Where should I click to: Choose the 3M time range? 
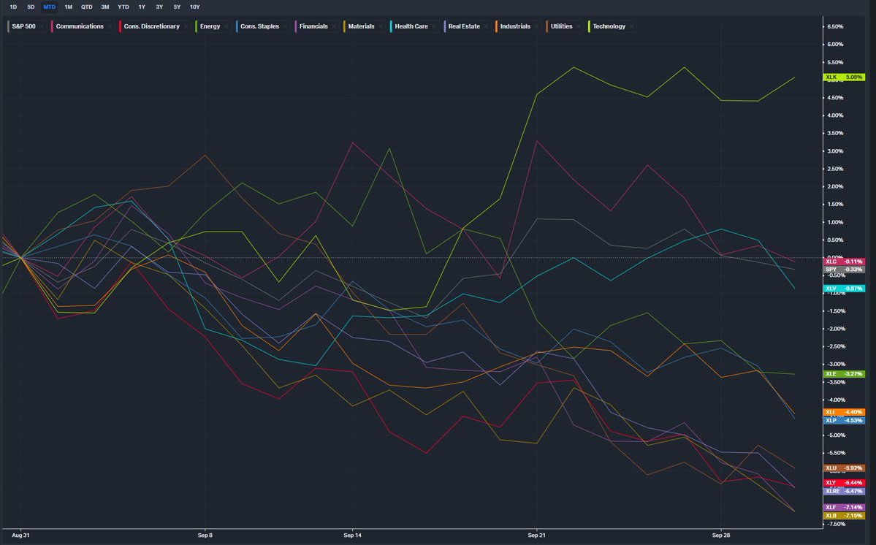pyautogui.click(x=105, y=7)
